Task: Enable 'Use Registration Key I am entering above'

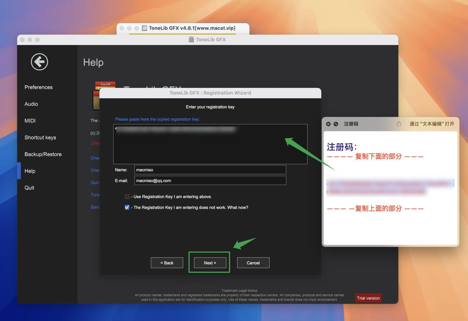Action: (127, 196)
